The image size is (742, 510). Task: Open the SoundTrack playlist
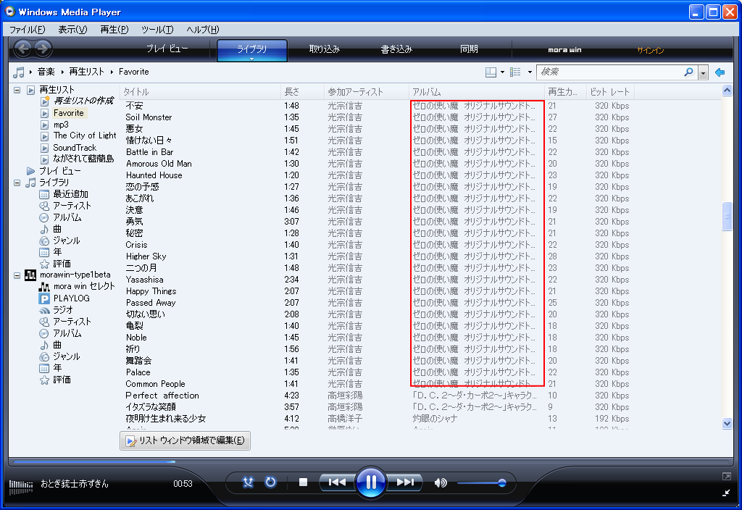75,148
